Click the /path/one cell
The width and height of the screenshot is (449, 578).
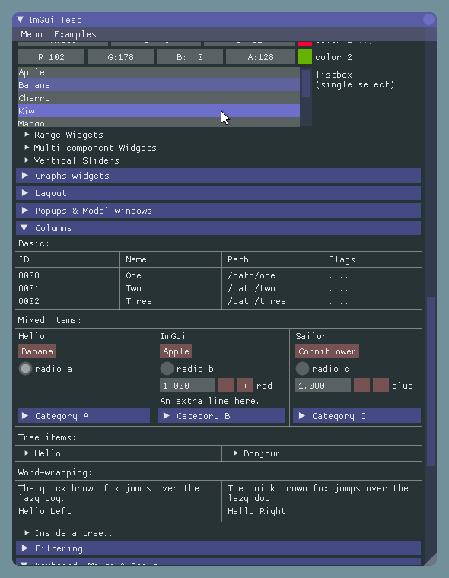pyautogui.click(x=251, y=275)
